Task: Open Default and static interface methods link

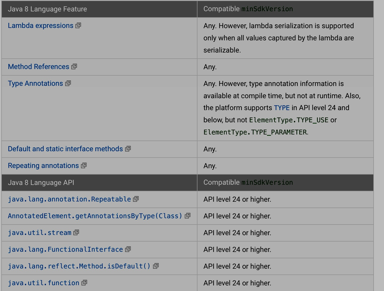Action: click(x=65, y=149)
